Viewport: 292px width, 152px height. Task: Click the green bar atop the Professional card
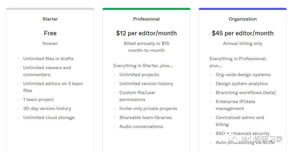coord(146,9)
